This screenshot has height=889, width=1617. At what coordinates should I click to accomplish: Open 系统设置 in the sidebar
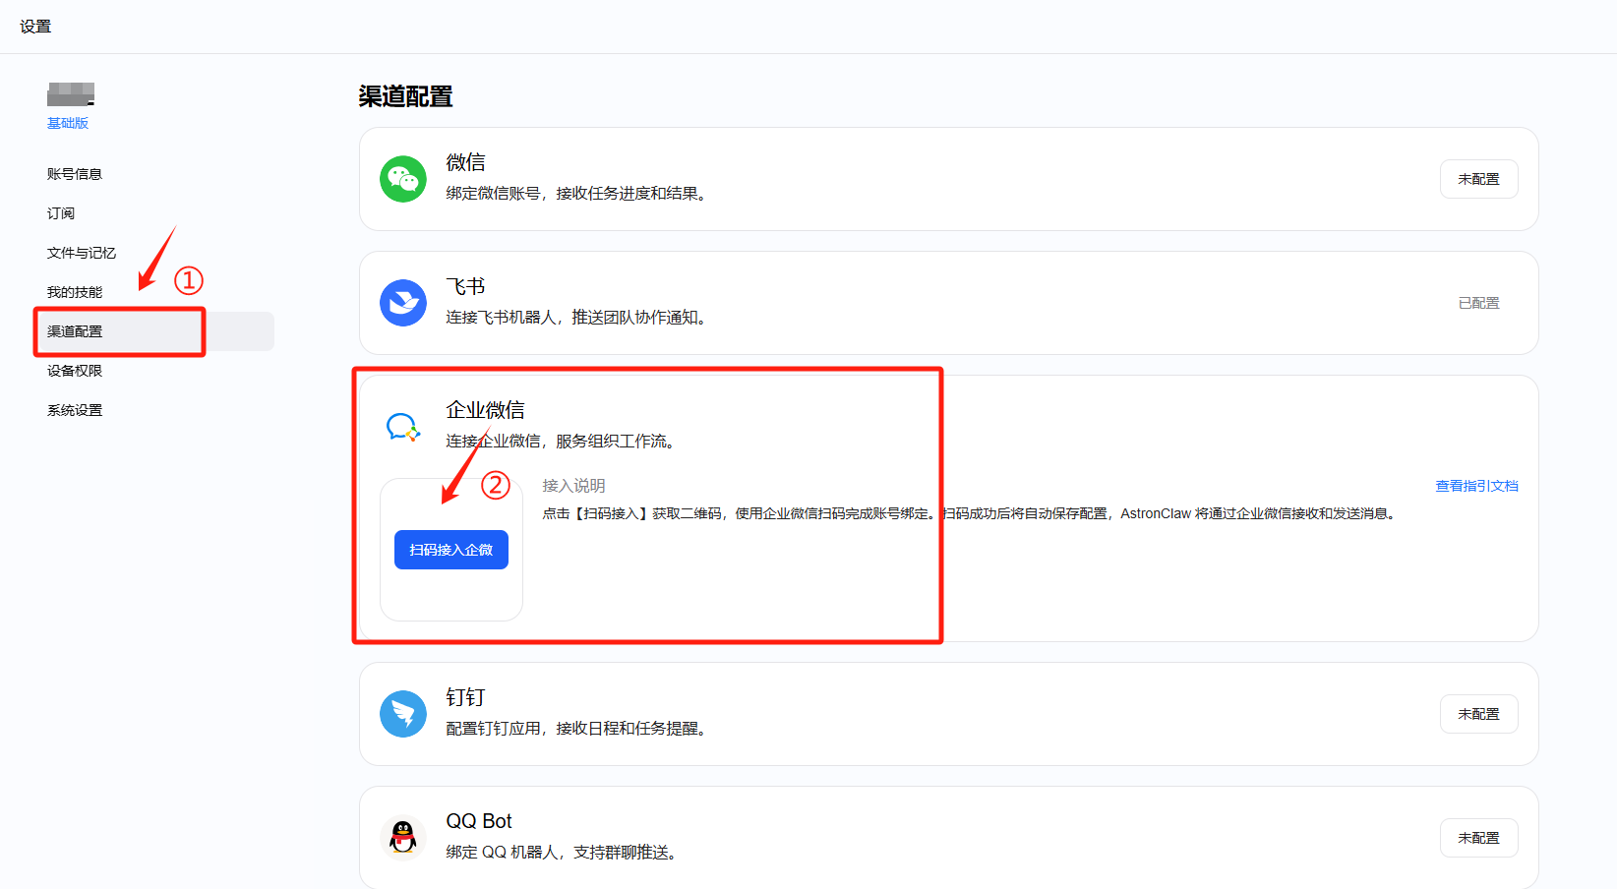click(x=75, y=410)
